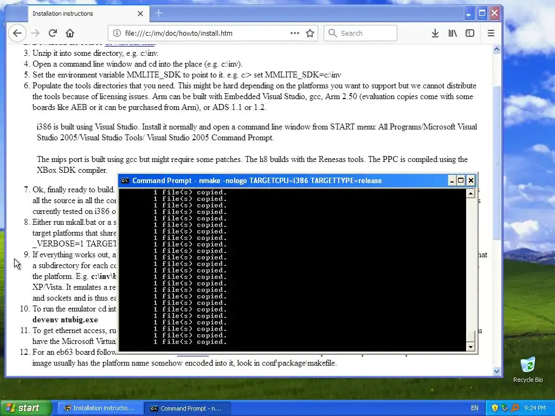The height and width of the screenshot is (416, 555).
Task: Bookmark this page with the star icon
Action: 310,33
